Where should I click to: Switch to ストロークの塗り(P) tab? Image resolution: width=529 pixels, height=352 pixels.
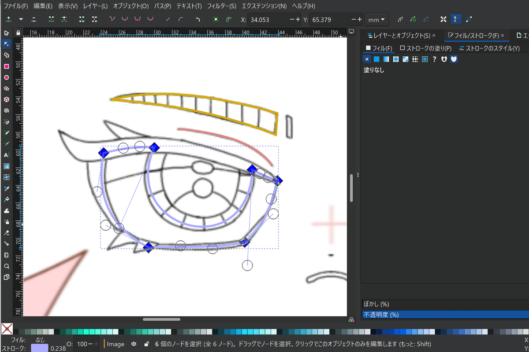tap(426, 48)
